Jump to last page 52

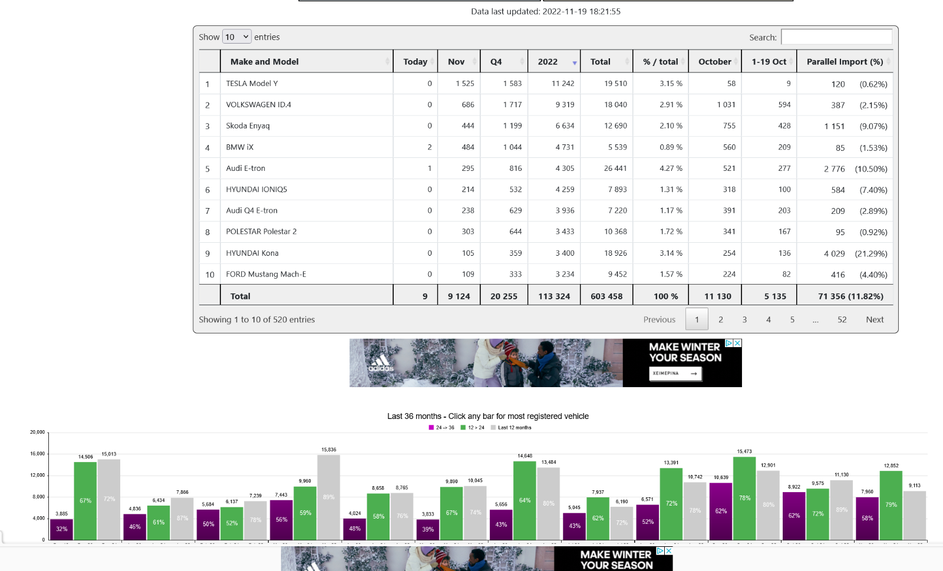(842, 319)
